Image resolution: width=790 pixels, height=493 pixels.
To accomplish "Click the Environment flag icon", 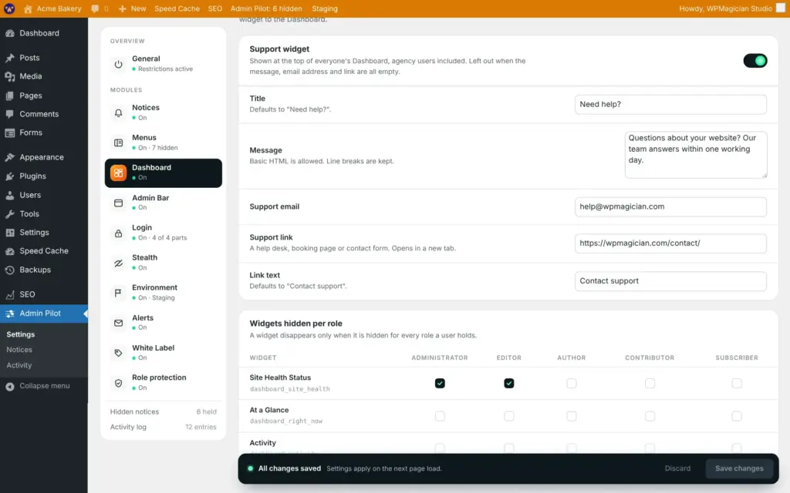I will coord(118,293).
